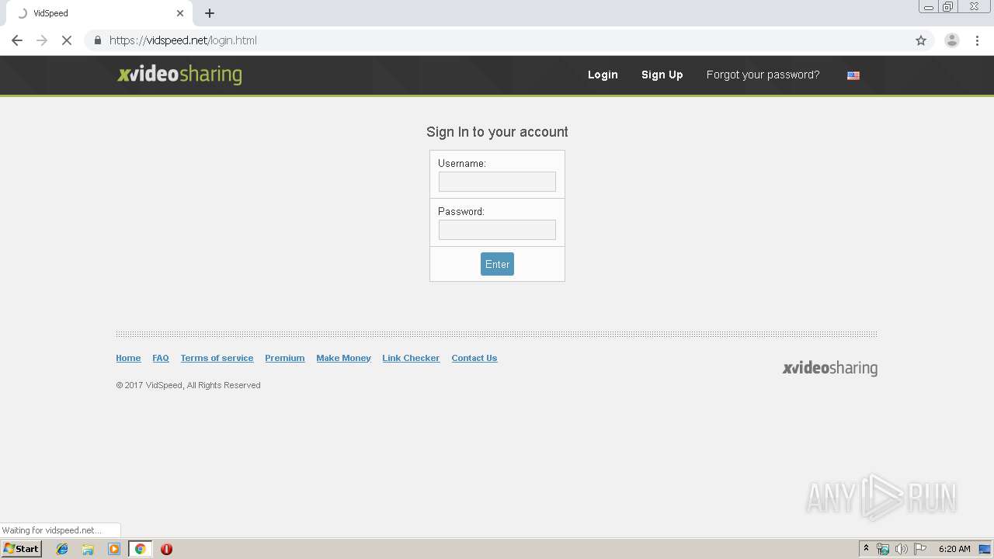Open the red Opera taskbar icon
This screenshot has height=559, width=994.
166,549
